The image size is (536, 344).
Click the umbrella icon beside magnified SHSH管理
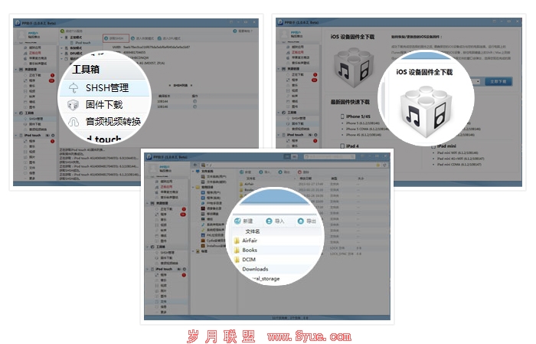(x=74, y=88)
